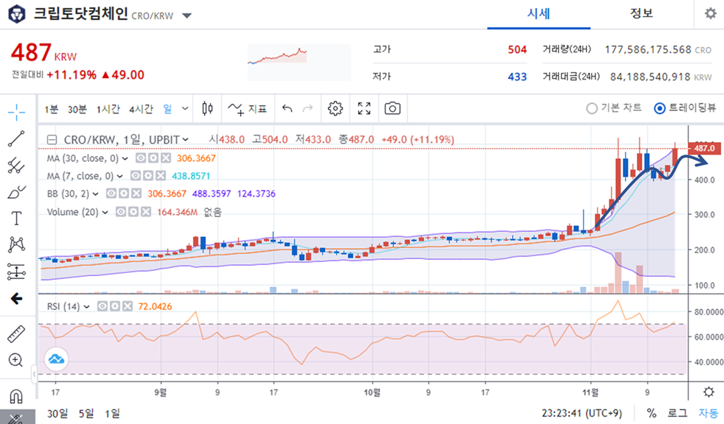Image resolution: width=724 pixels, height=424 pixels.
Task: Toggle auto scale (자동) mode
Action: [x=708, y=413]
